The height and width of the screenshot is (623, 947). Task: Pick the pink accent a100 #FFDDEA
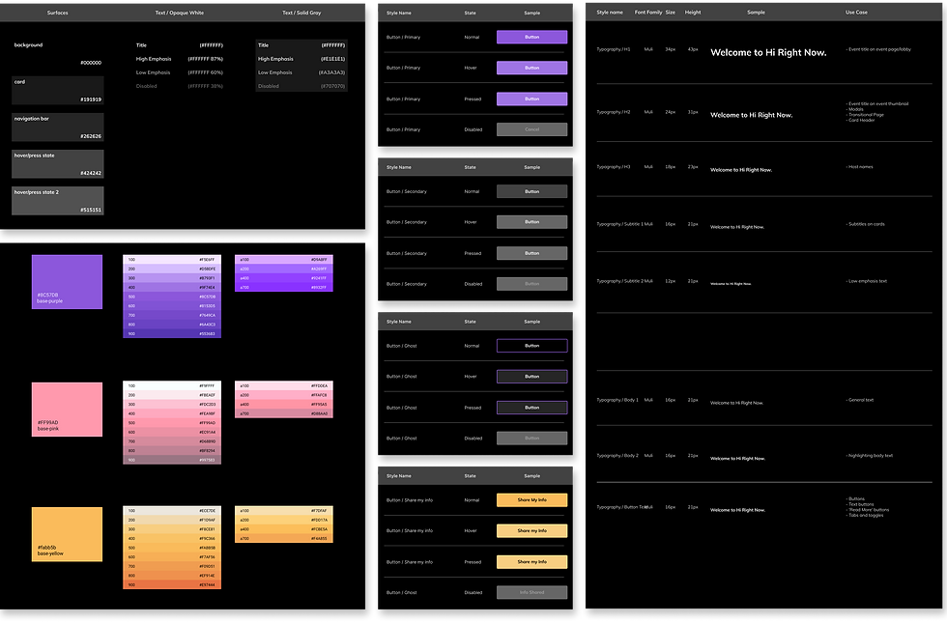point(284,385)
